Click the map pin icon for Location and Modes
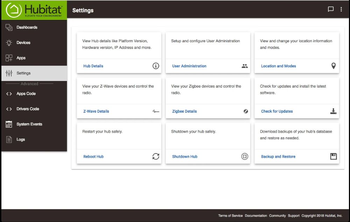The image size is (350, 222). click(x=333, y=66)
